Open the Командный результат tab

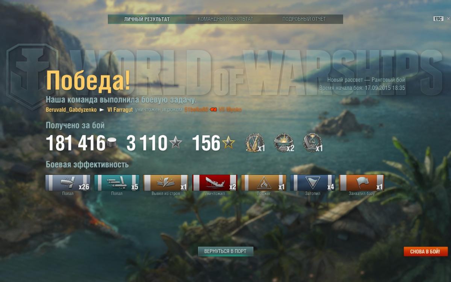coord(225,19)
